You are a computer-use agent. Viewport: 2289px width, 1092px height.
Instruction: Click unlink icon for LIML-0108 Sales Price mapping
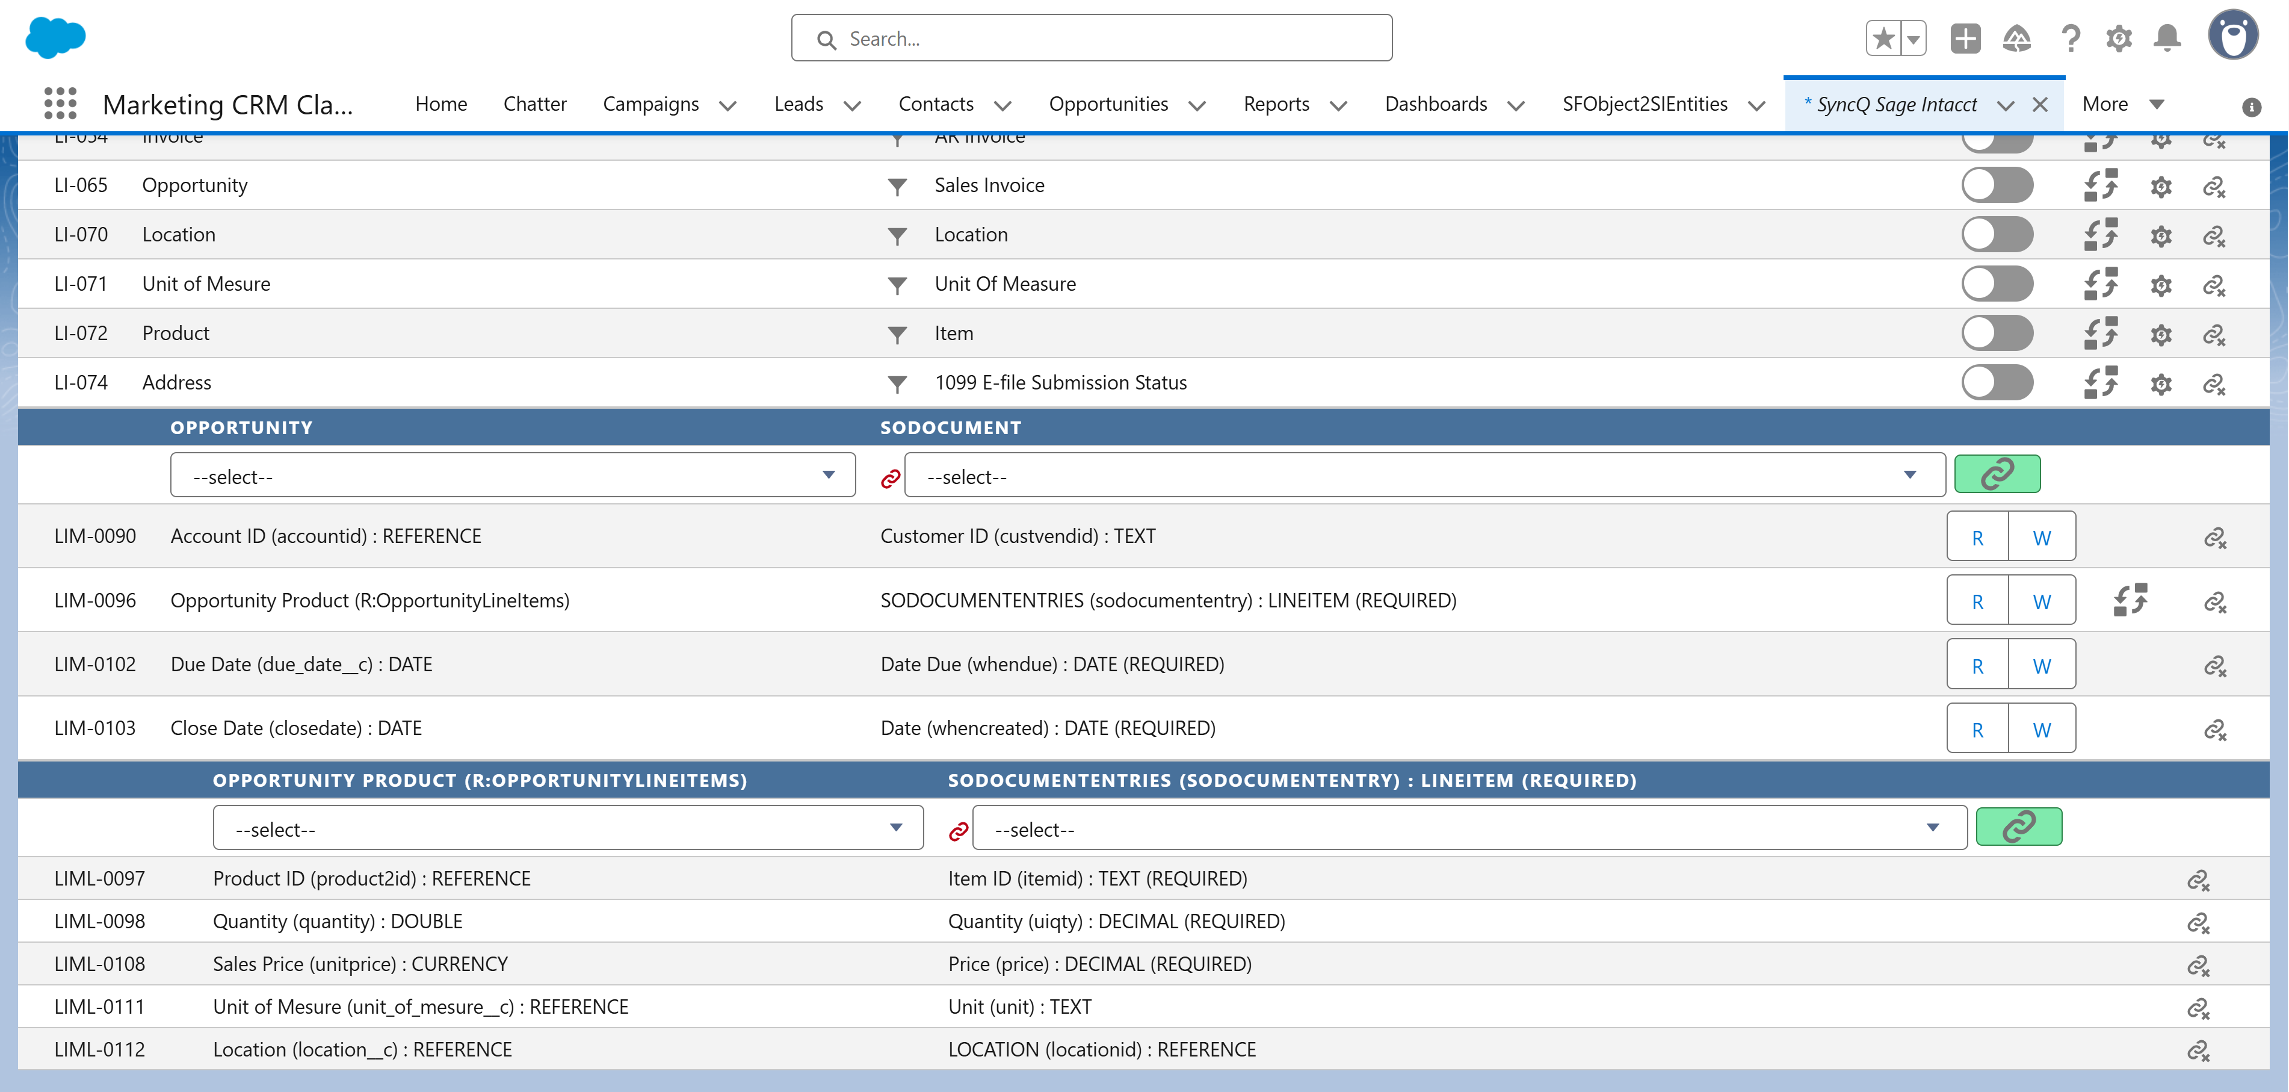2198,966
